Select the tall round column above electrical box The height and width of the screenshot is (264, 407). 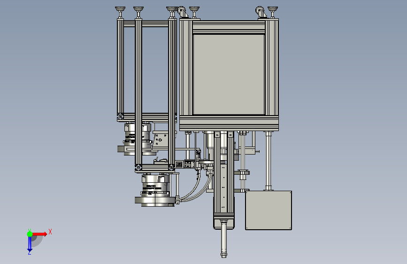[269, 161]
